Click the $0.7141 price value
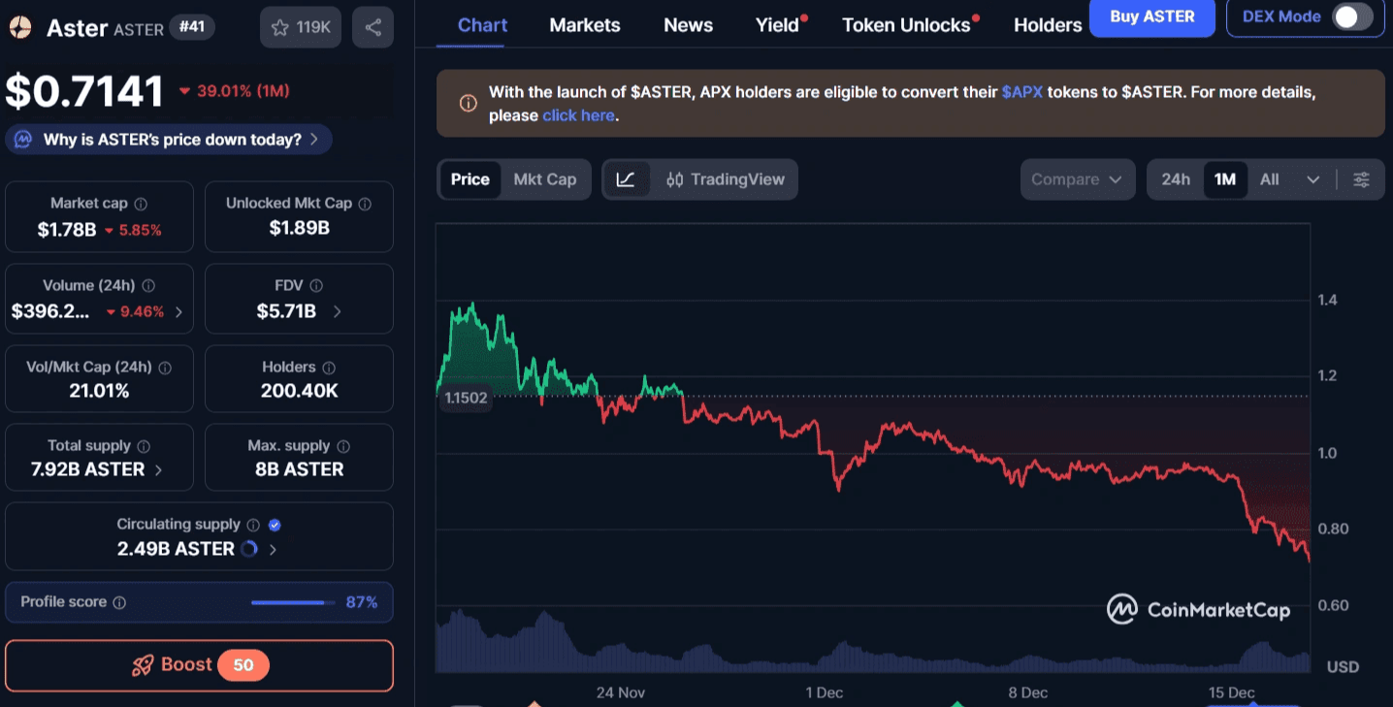 (84, 91)
